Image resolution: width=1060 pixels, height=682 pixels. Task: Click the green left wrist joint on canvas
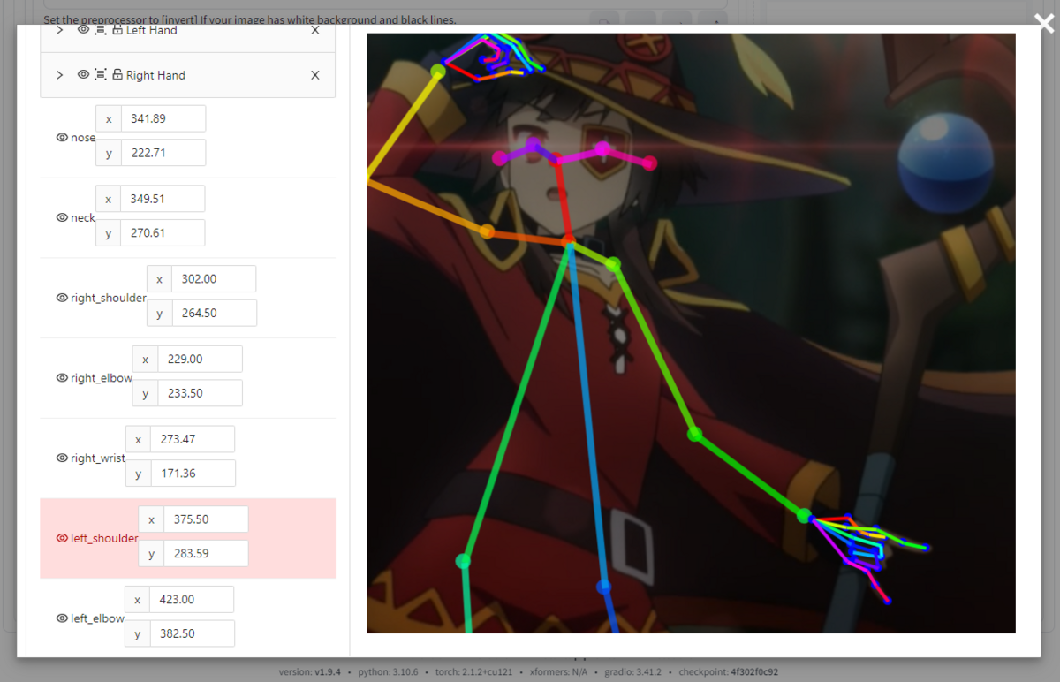click(x=804, y=515)
